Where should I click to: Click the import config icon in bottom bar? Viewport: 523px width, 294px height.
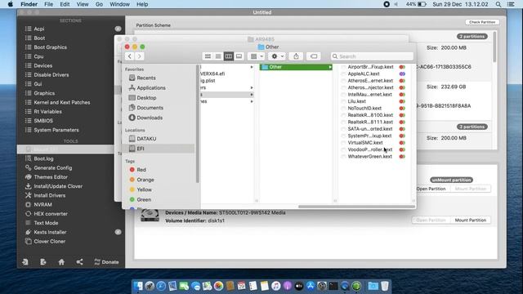click(x=25, y=262)
